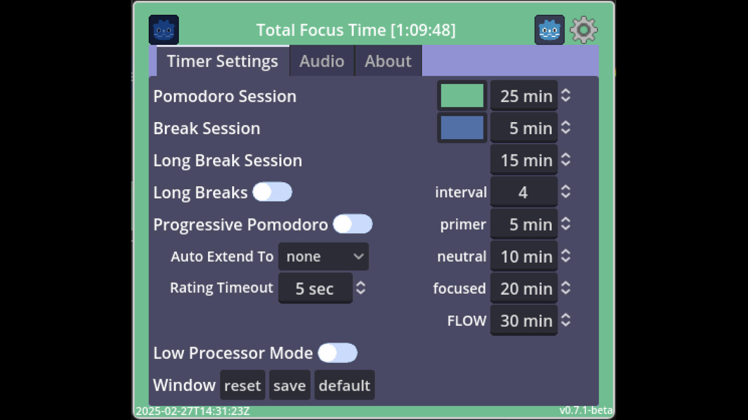This screenshot has width=748, height=420.
Task: Click the primer duration stepper arrows
Action: pos(566,224)
